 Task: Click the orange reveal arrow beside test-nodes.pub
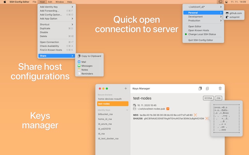click(168, 109)
